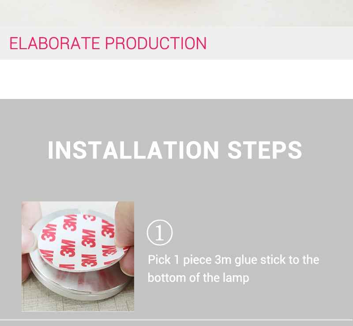Click the word ELABORATE in pink heading

point(55,43)
